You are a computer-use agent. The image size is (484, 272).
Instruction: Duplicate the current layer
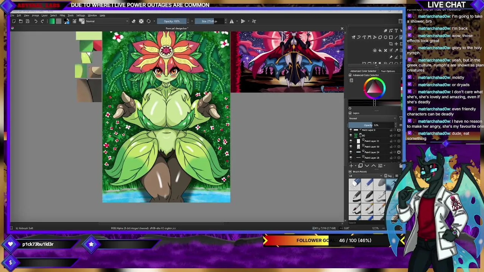tap(360, 166)
